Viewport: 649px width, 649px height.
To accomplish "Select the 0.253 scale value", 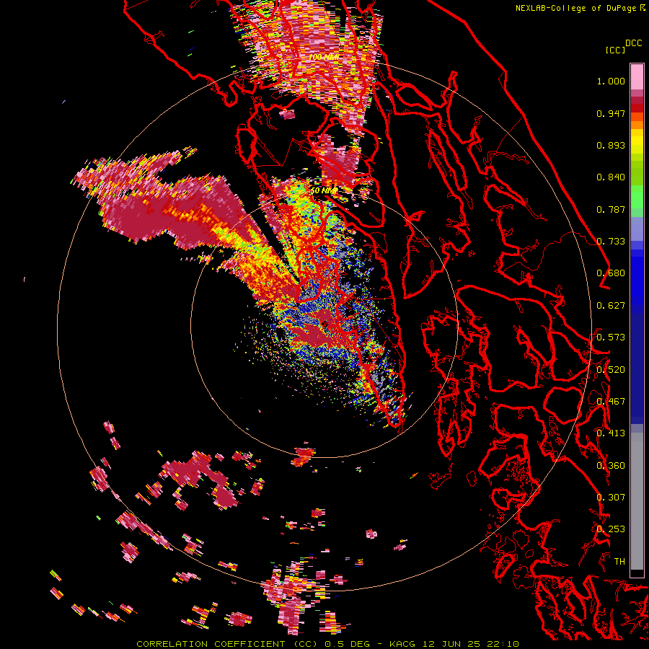I will 611,529.
